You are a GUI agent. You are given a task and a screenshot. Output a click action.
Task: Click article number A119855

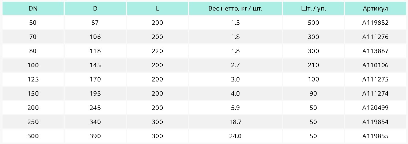pos(375,136)
